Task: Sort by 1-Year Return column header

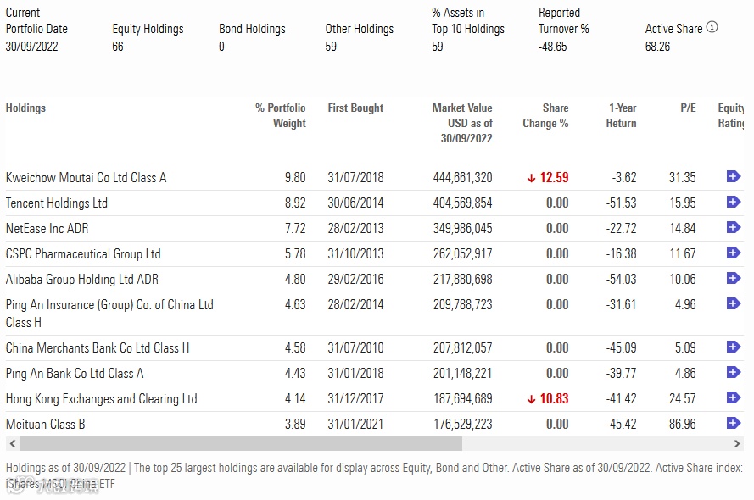Action: pyautogui.click(x=622, y=115)
